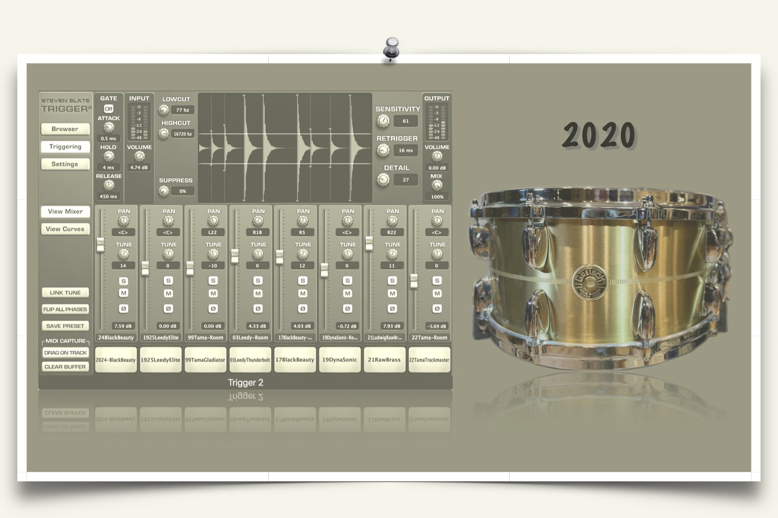Click the MIX knob
Viewport: 778px width, 518px height.
[x=437, y=185]
